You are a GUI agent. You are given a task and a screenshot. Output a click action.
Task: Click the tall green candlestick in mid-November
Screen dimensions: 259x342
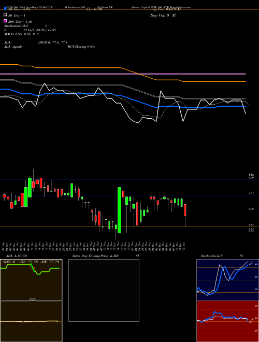pos(120,210)
